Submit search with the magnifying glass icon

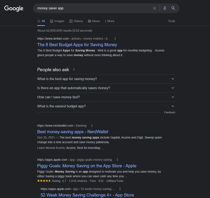click(x=173, y=8)
